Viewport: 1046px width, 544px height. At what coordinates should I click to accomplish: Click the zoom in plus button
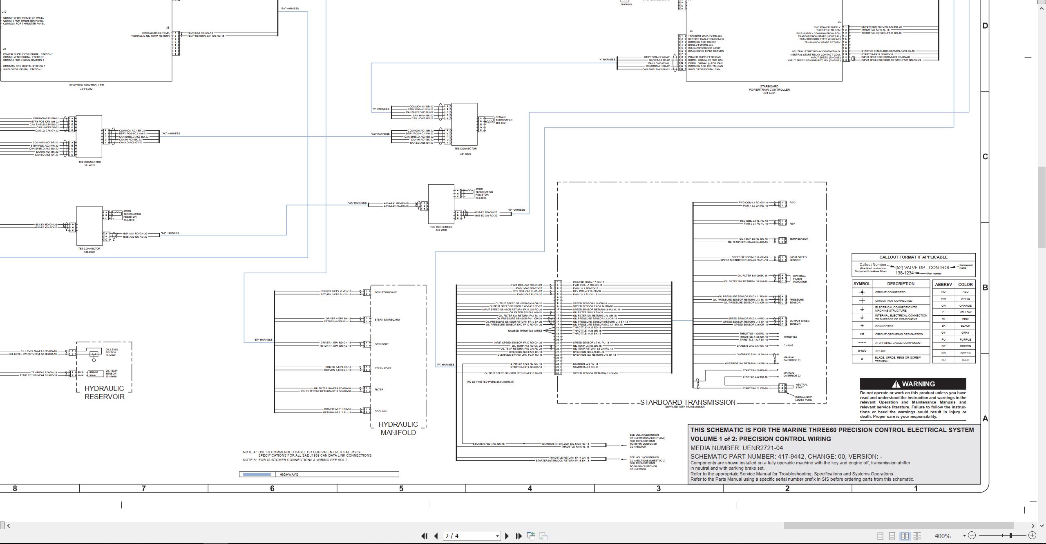coord(1032,535)
